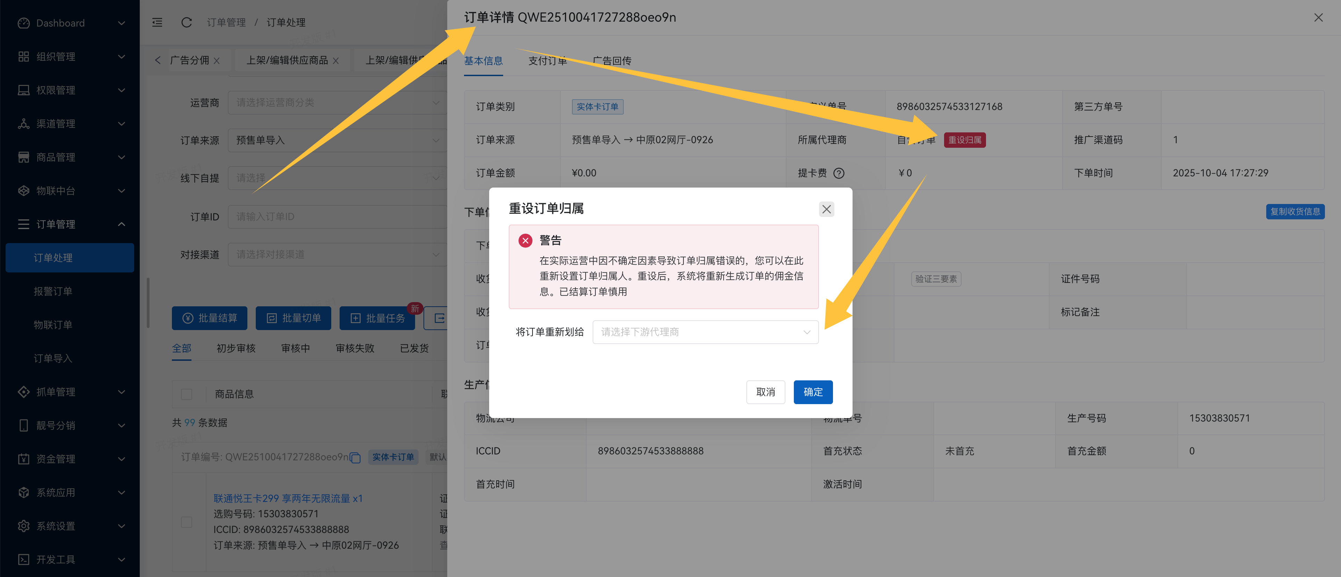Close the 重设订单归属 dialog

(826, 209)
